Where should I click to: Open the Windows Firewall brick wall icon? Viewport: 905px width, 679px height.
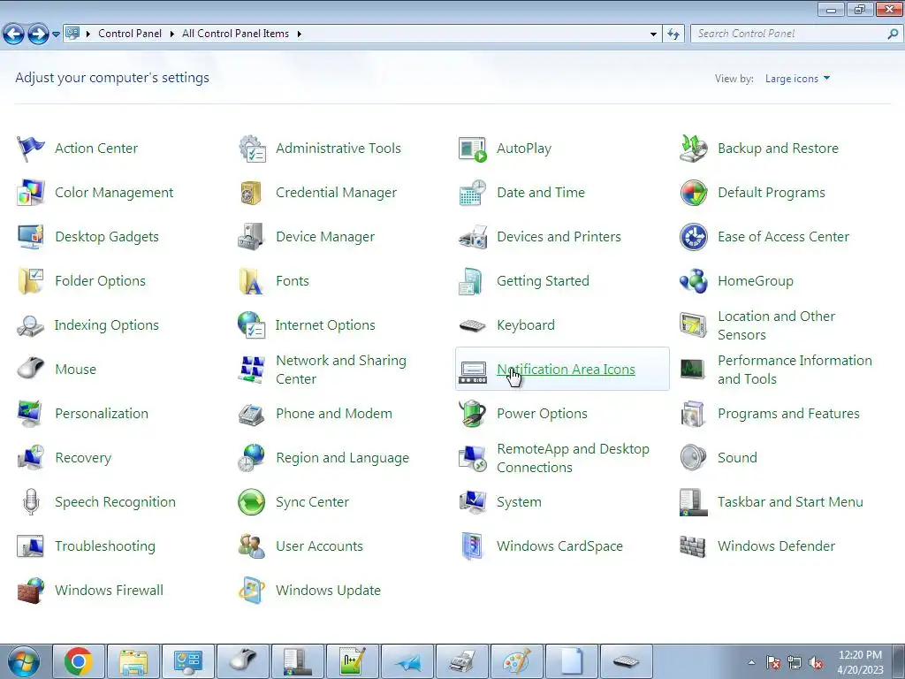click(31, 590)
